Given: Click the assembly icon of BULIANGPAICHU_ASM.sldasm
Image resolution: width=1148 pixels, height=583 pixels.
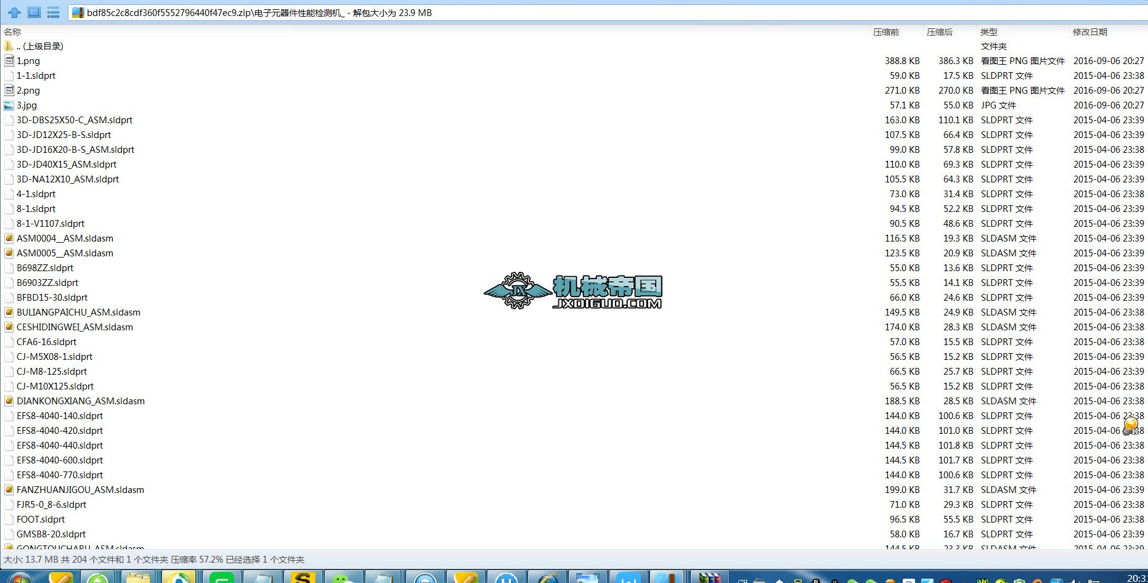Looking at the screenshot, I should pyautogui.click(x=9, y=312).
